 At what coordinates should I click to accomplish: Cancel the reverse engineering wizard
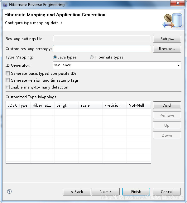[x=167, y=192]
